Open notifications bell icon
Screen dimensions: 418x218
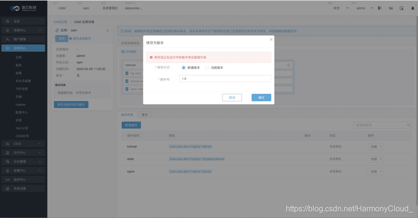point(413,8)
